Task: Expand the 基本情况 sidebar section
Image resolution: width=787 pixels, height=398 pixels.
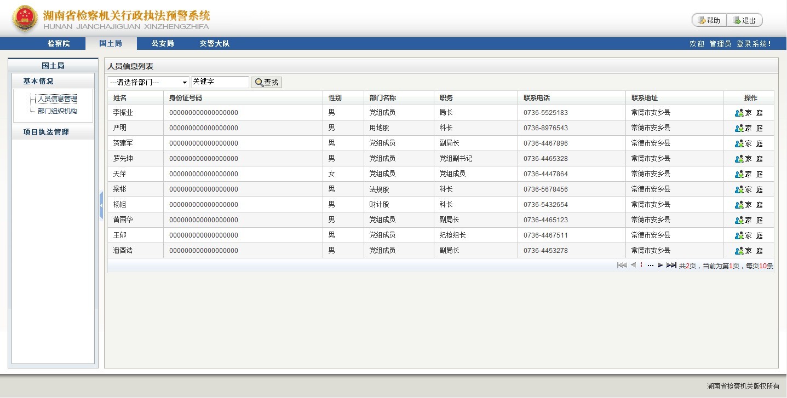Action: (x=38, y=81)
